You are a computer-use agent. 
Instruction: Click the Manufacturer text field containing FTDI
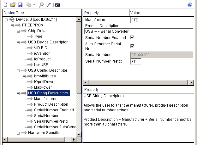[x=161, y=20]
